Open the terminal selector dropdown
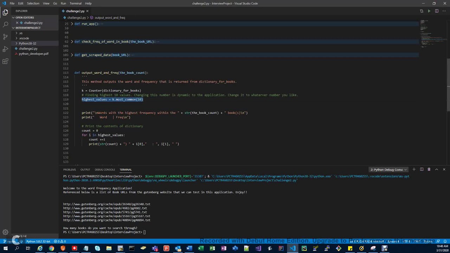This screenshot has height=253, width=450. (388, 169)
